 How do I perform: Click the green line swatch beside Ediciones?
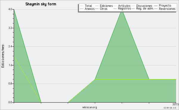click(97, 6)
